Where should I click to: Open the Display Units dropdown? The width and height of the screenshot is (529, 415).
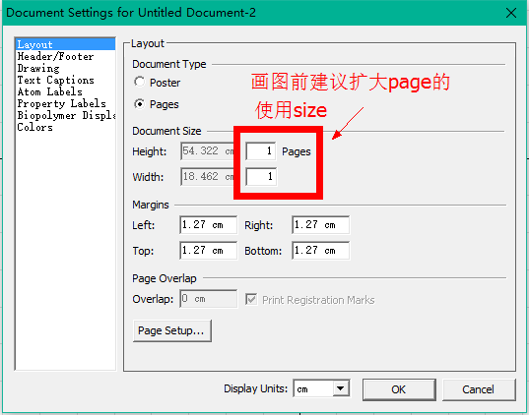click(341, 388)
